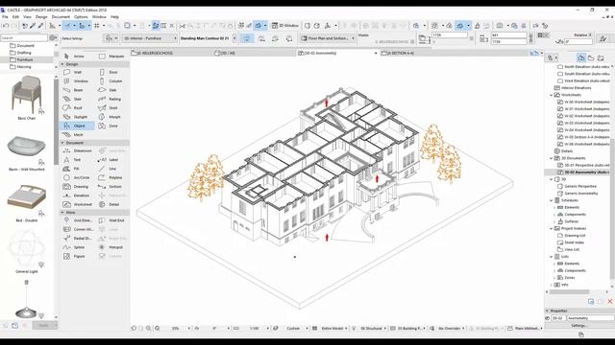Click the Settings button in Properties

578,326
